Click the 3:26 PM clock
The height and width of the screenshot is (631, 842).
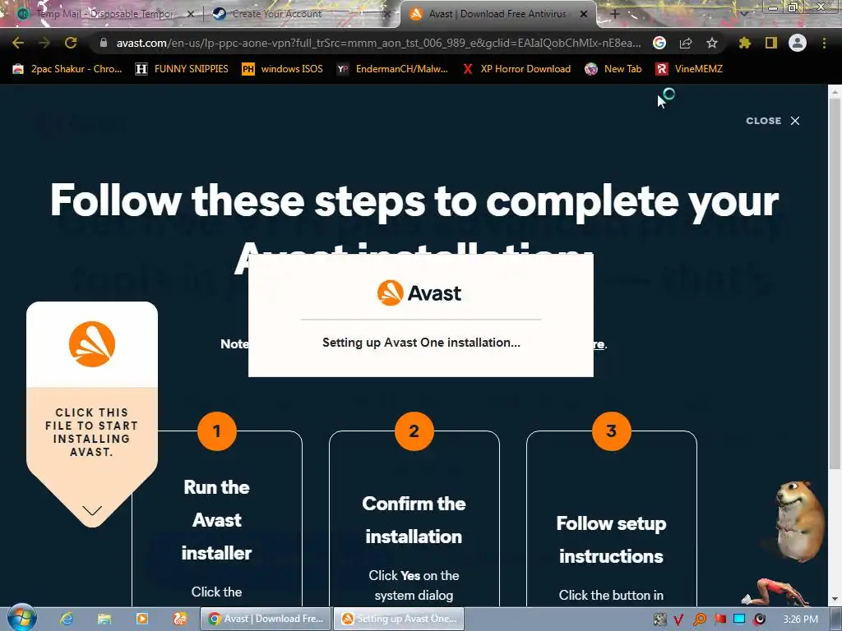point(800,619)
